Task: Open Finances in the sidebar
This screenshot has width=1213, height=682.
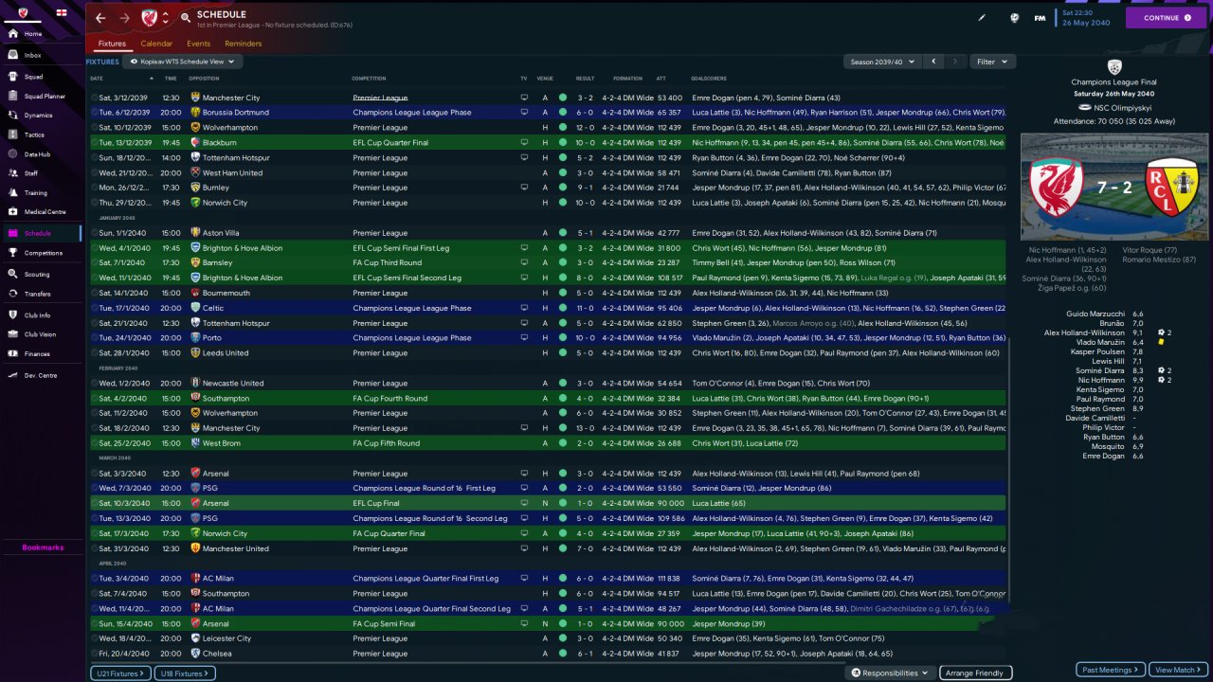Action: [37, 353]
